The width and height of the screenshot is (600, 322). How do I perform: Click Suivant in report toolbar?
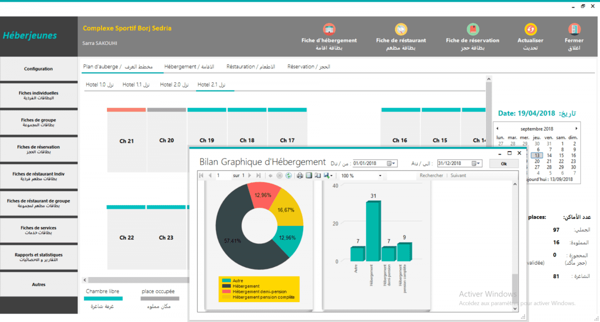[x=458, y=175]
